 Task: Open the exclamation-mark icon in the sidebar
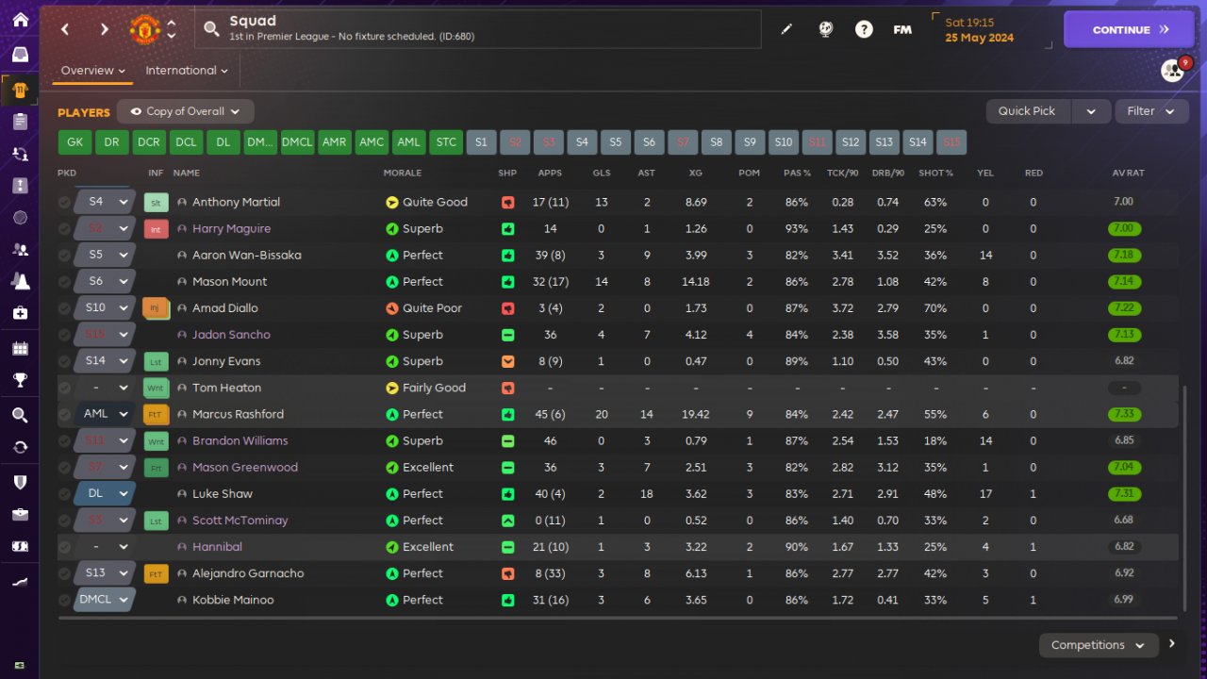tap(20, 185)
